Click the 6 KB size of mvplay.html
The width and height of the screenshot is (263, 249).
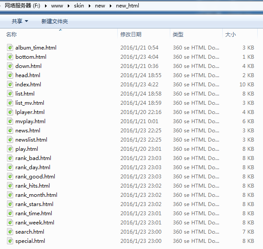pyautogui.click(x=248, y=121)
